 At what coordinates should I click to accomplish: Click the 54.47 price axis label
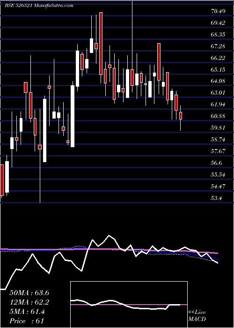[218, 186]
